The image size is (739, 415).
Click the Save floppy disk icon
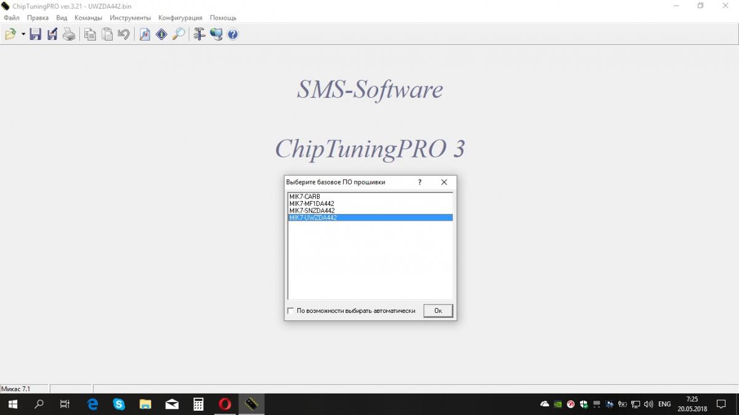(x=36, y=34)
